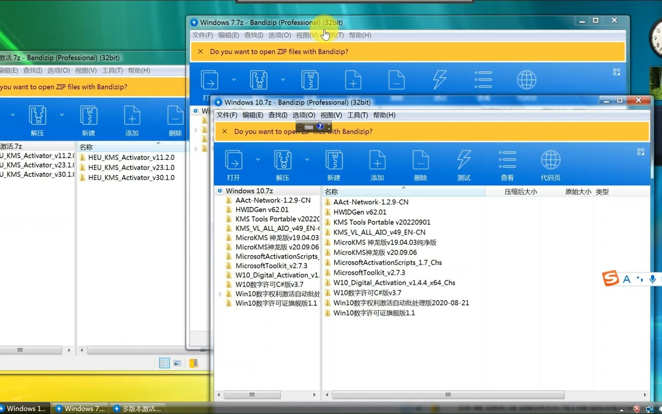Click View list icon in Windows 10.7z toolbar
The width and height of the screenshot is (662, 414).
pyautogui.click(x=507, y=160)
